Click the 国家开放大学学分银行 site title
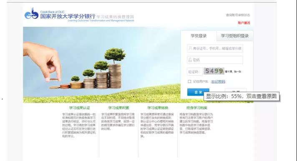Viewport: 297px width, 161px height. coord(68,16)
